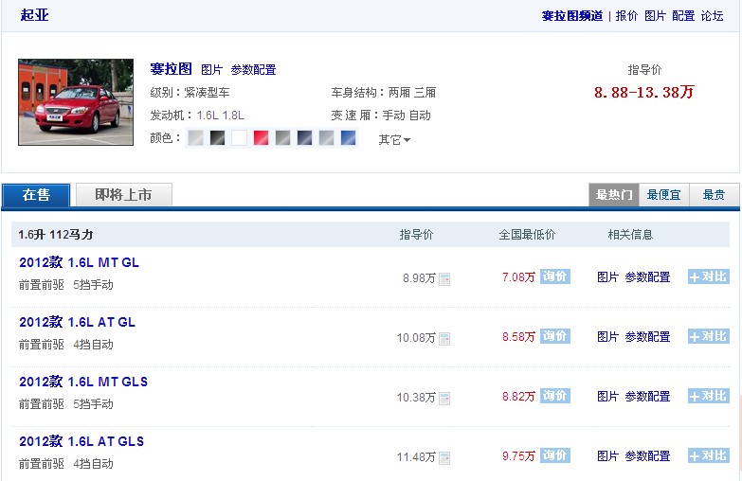Select the light silver color swatch
The image size is (742, 481).
[195, 137]
